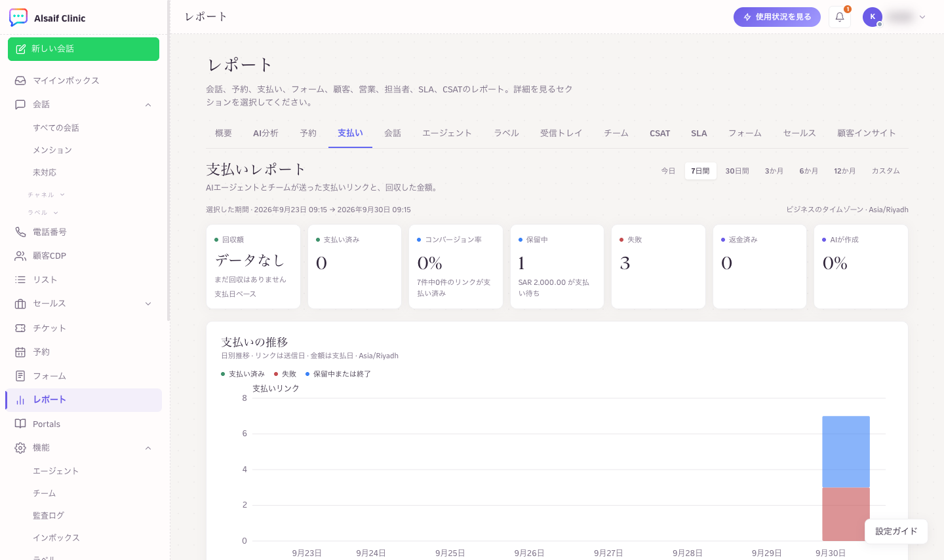The image size is (944, 560).
Task: Click the Alsaif Clinic chat logo icon
Action: pyautogui.click(x=18, y=18)
